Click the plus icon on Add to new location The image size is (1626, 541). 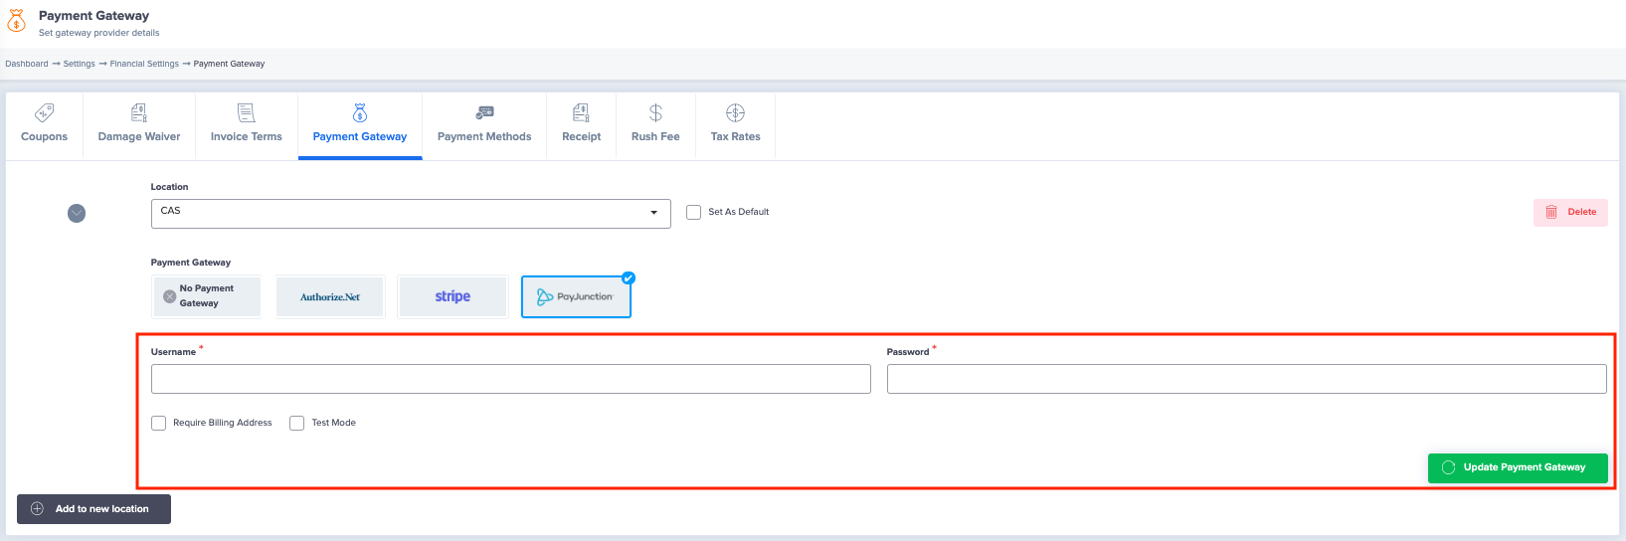pos(37,509)
